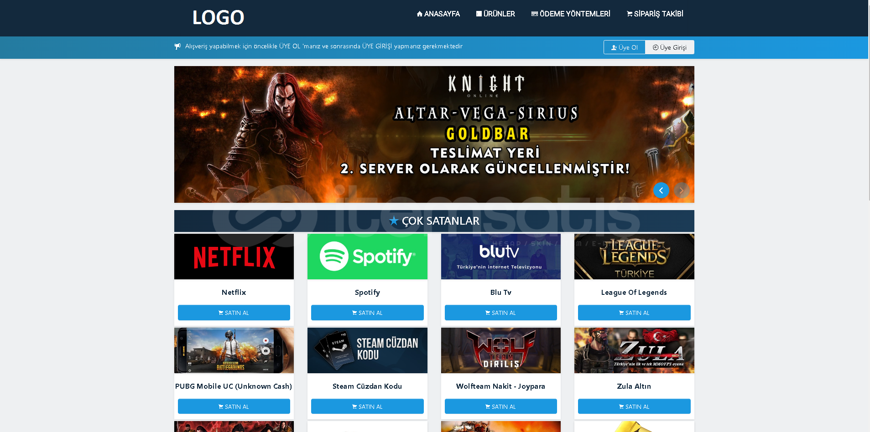Click PUBG Mobile UC (Unknown Cash) title

(234, 386)
